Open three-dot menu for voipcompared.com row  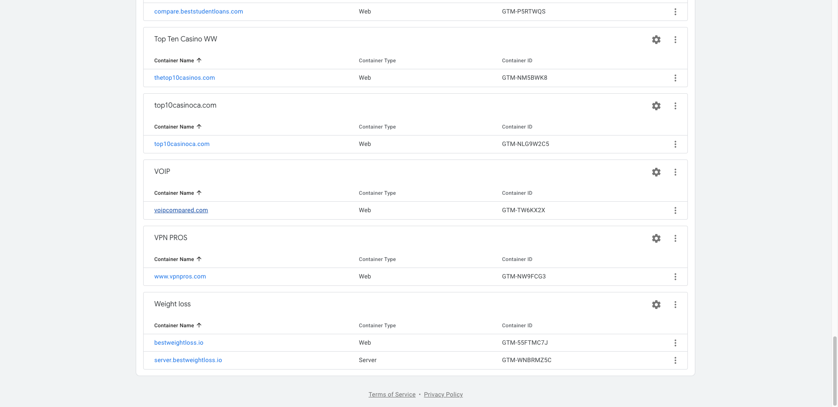point(675,210)
